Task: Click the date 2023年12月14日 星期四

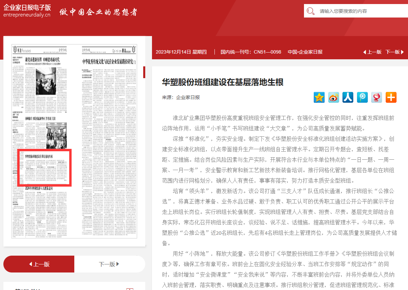Action: (x=181, y=52)
